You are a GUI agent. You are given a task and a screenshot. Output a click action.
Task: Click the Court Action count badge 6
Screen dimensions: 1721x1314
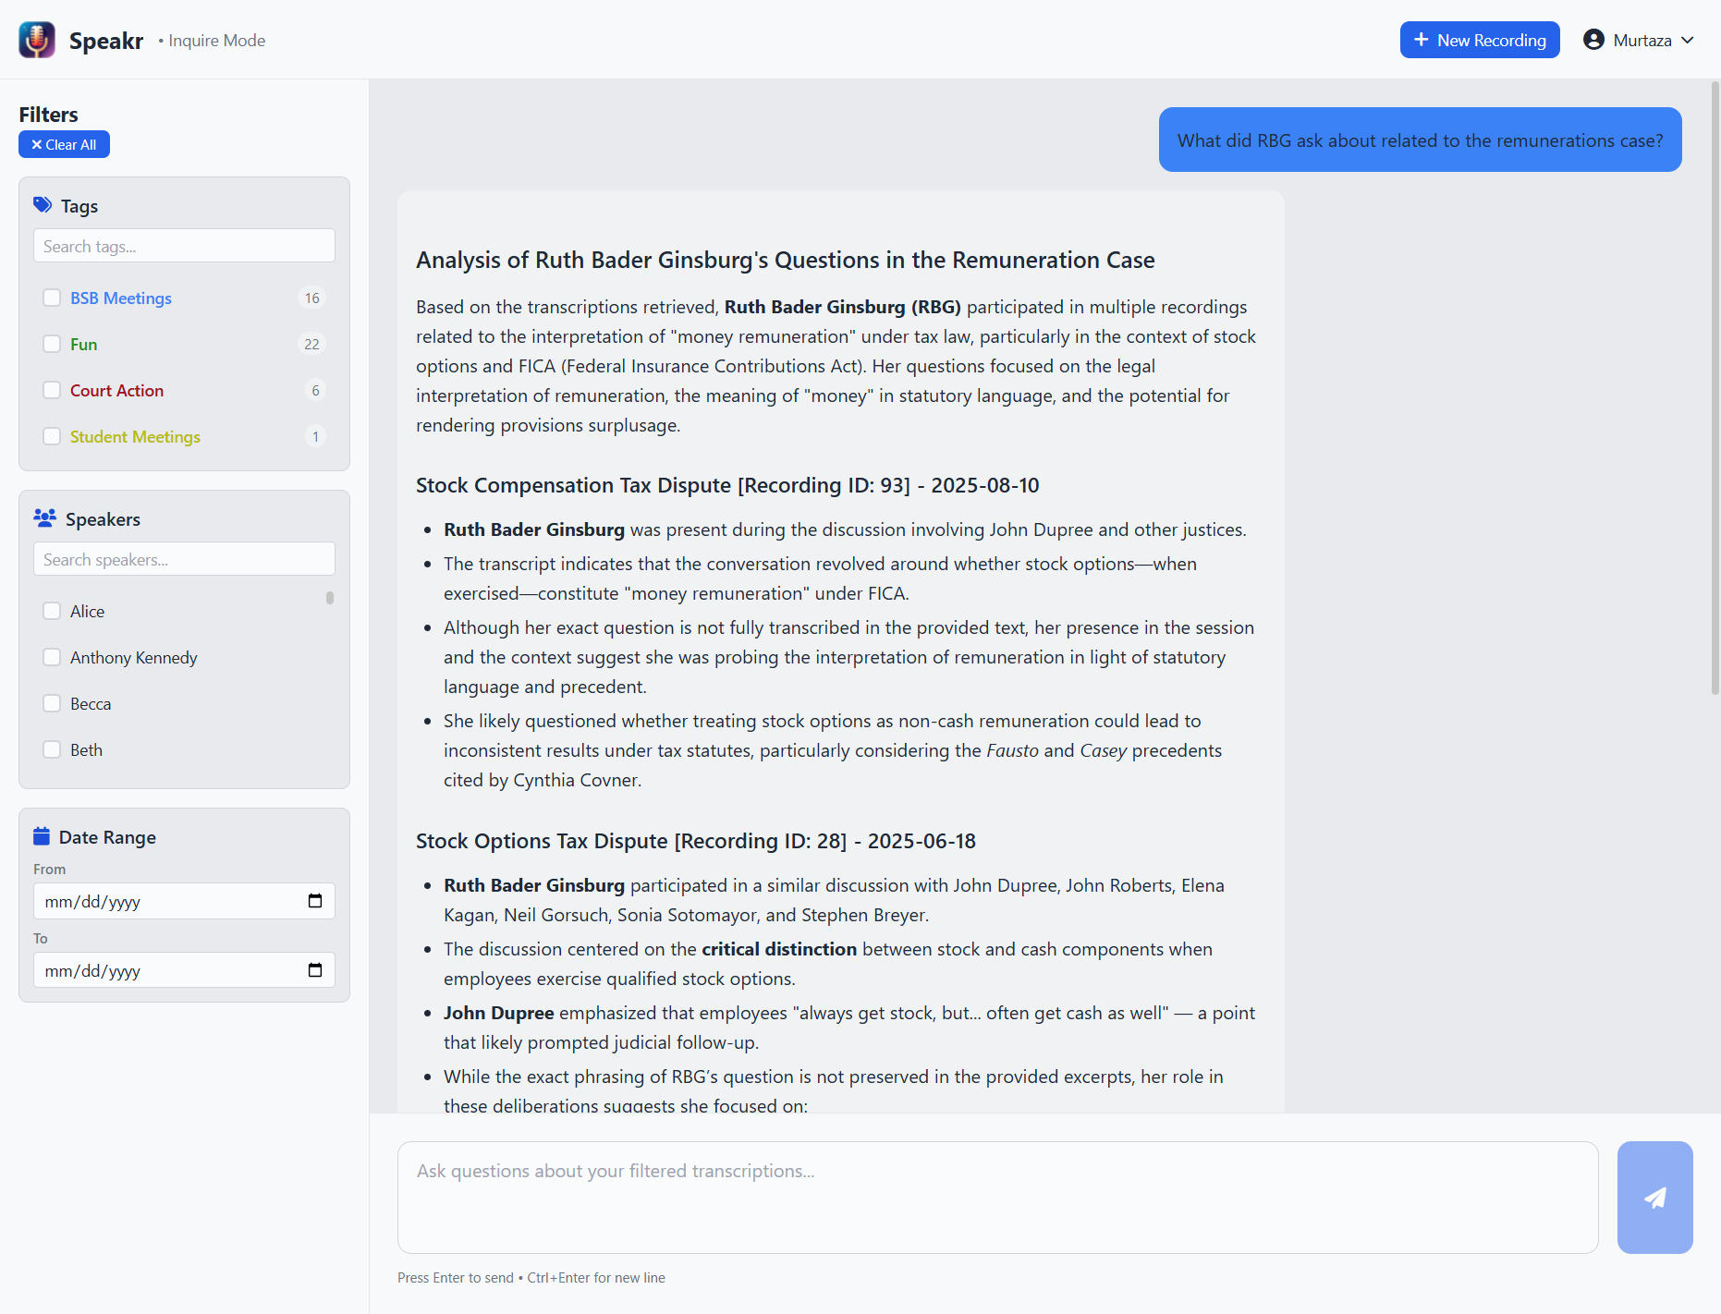point(315,390)
